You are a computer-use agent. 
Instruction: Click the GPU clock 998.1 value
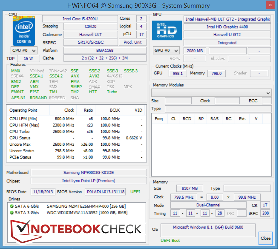tap(178, 73)
